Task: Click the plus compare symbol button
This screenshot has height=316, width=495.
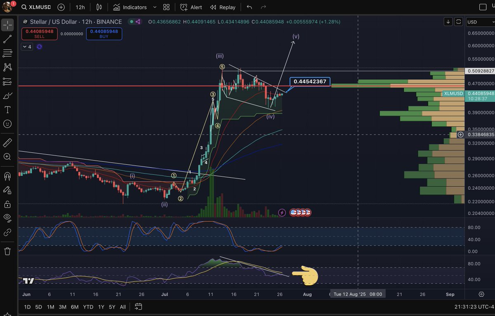Action: coord(61,7)
